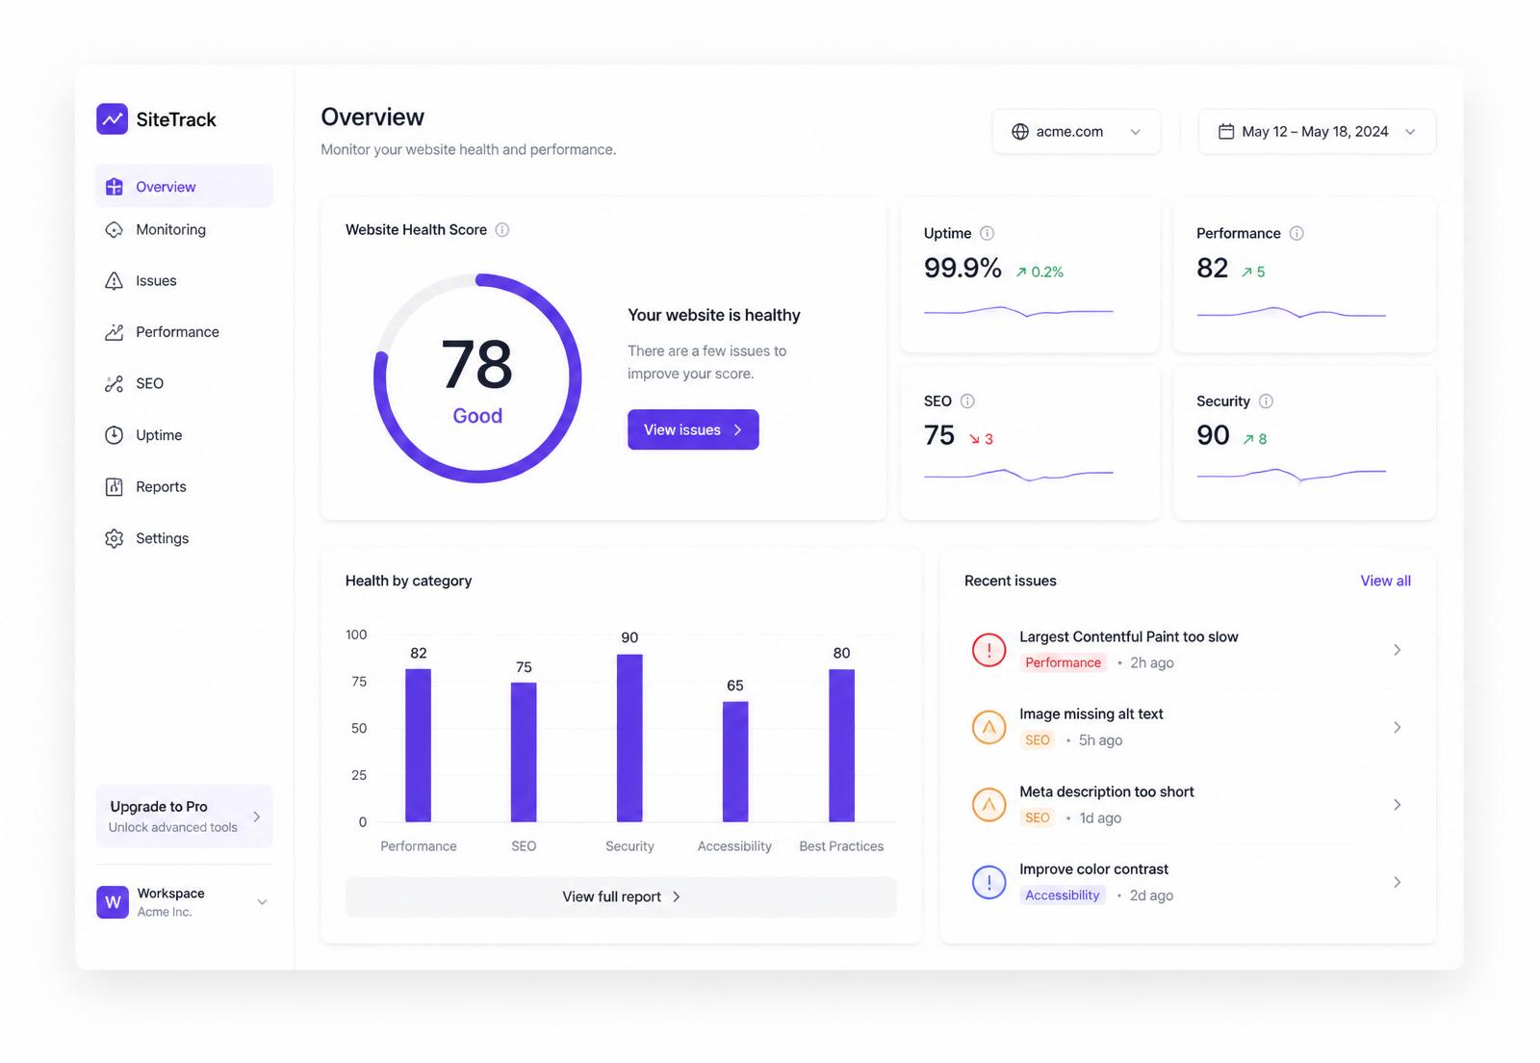This screenshot has width=1540, height=1063.
Task: Click info icon beside Uptime card title
Action: [988, 233]
